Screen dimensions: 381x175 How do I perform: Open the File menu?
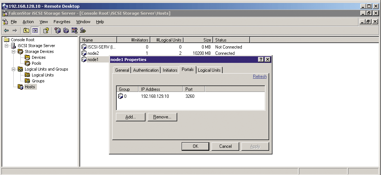[14, 22]
